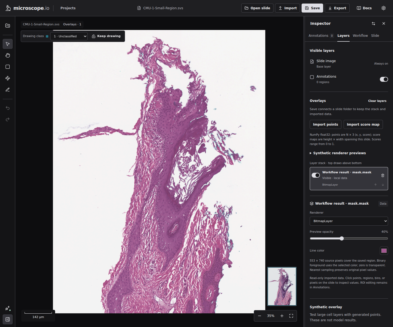Open the Renderer BitmapLayer dropdown
Screen dimensions: 393x327
[349, 221]
